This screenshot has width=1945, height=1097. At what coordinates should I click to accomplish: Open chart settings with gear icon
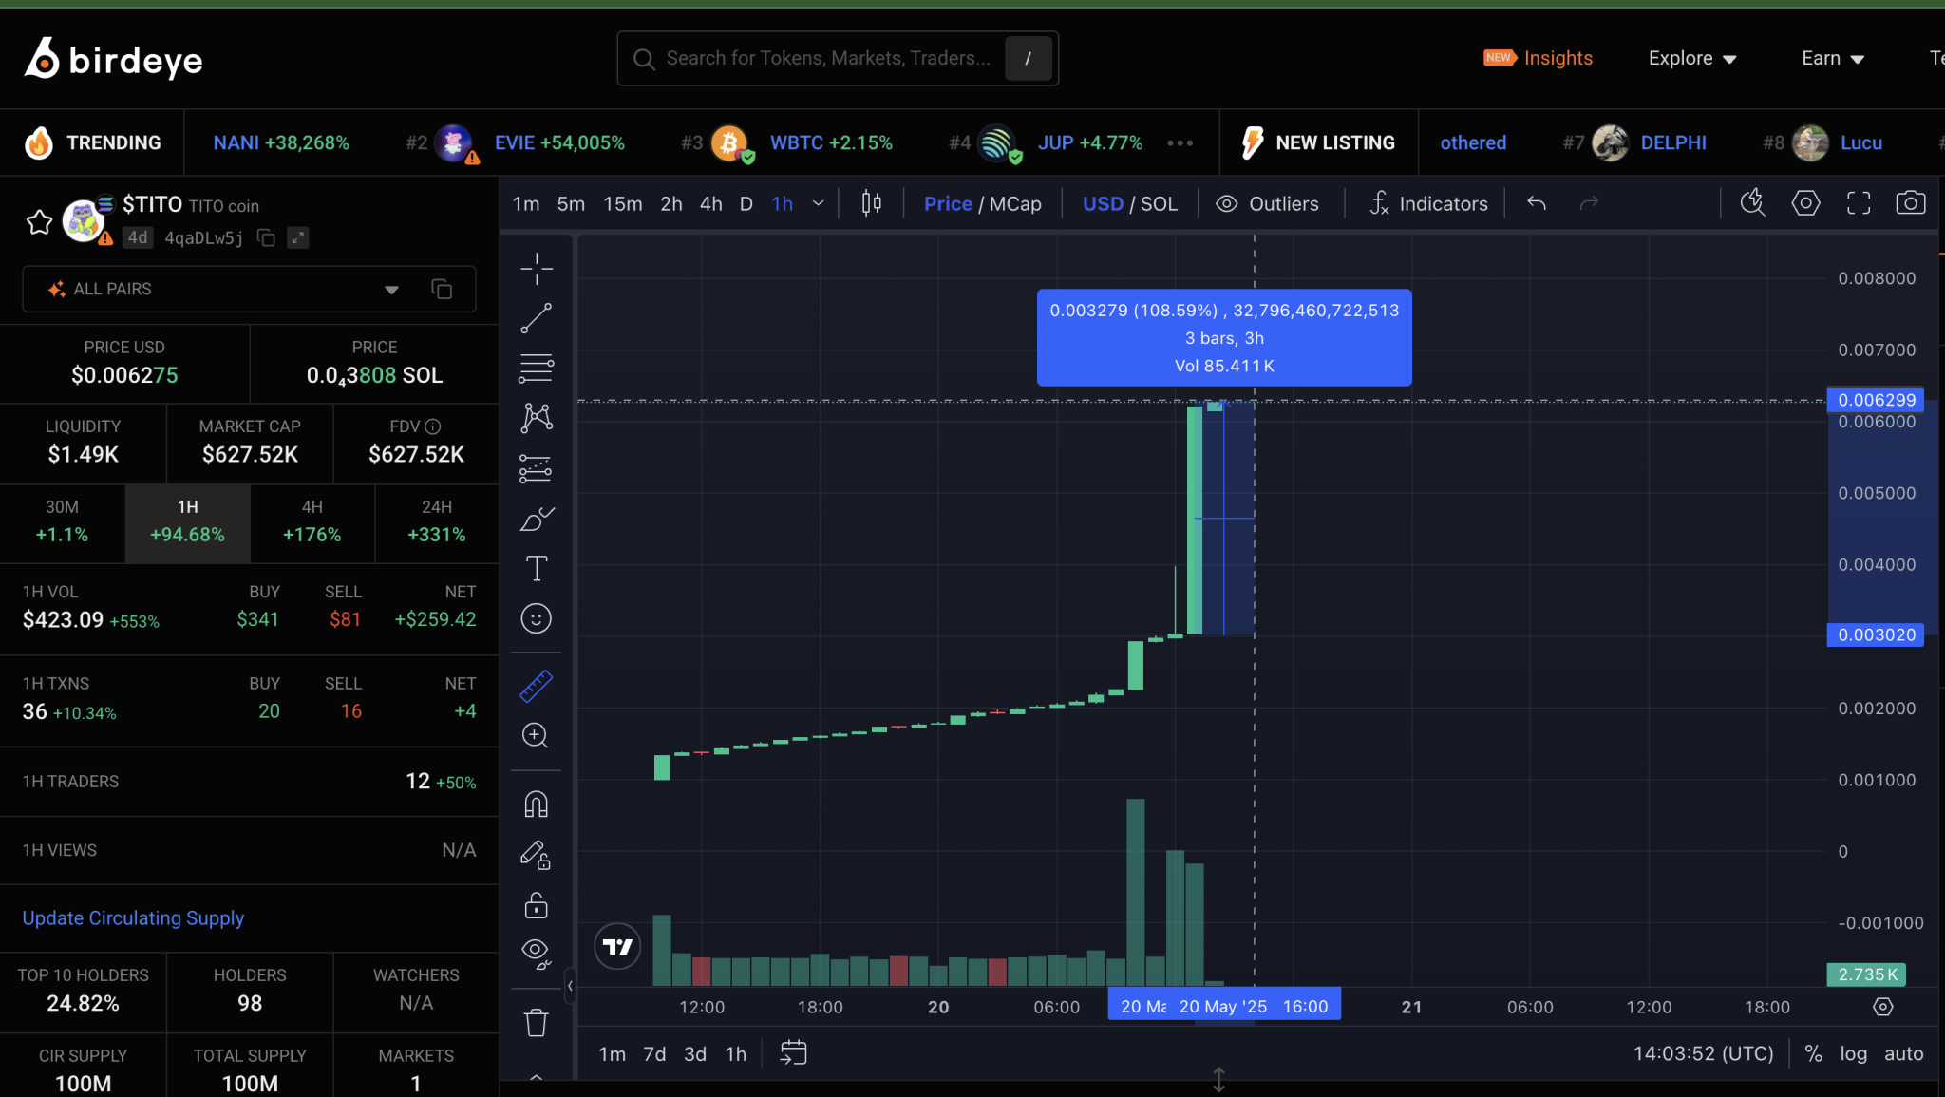coord(1805,202)
